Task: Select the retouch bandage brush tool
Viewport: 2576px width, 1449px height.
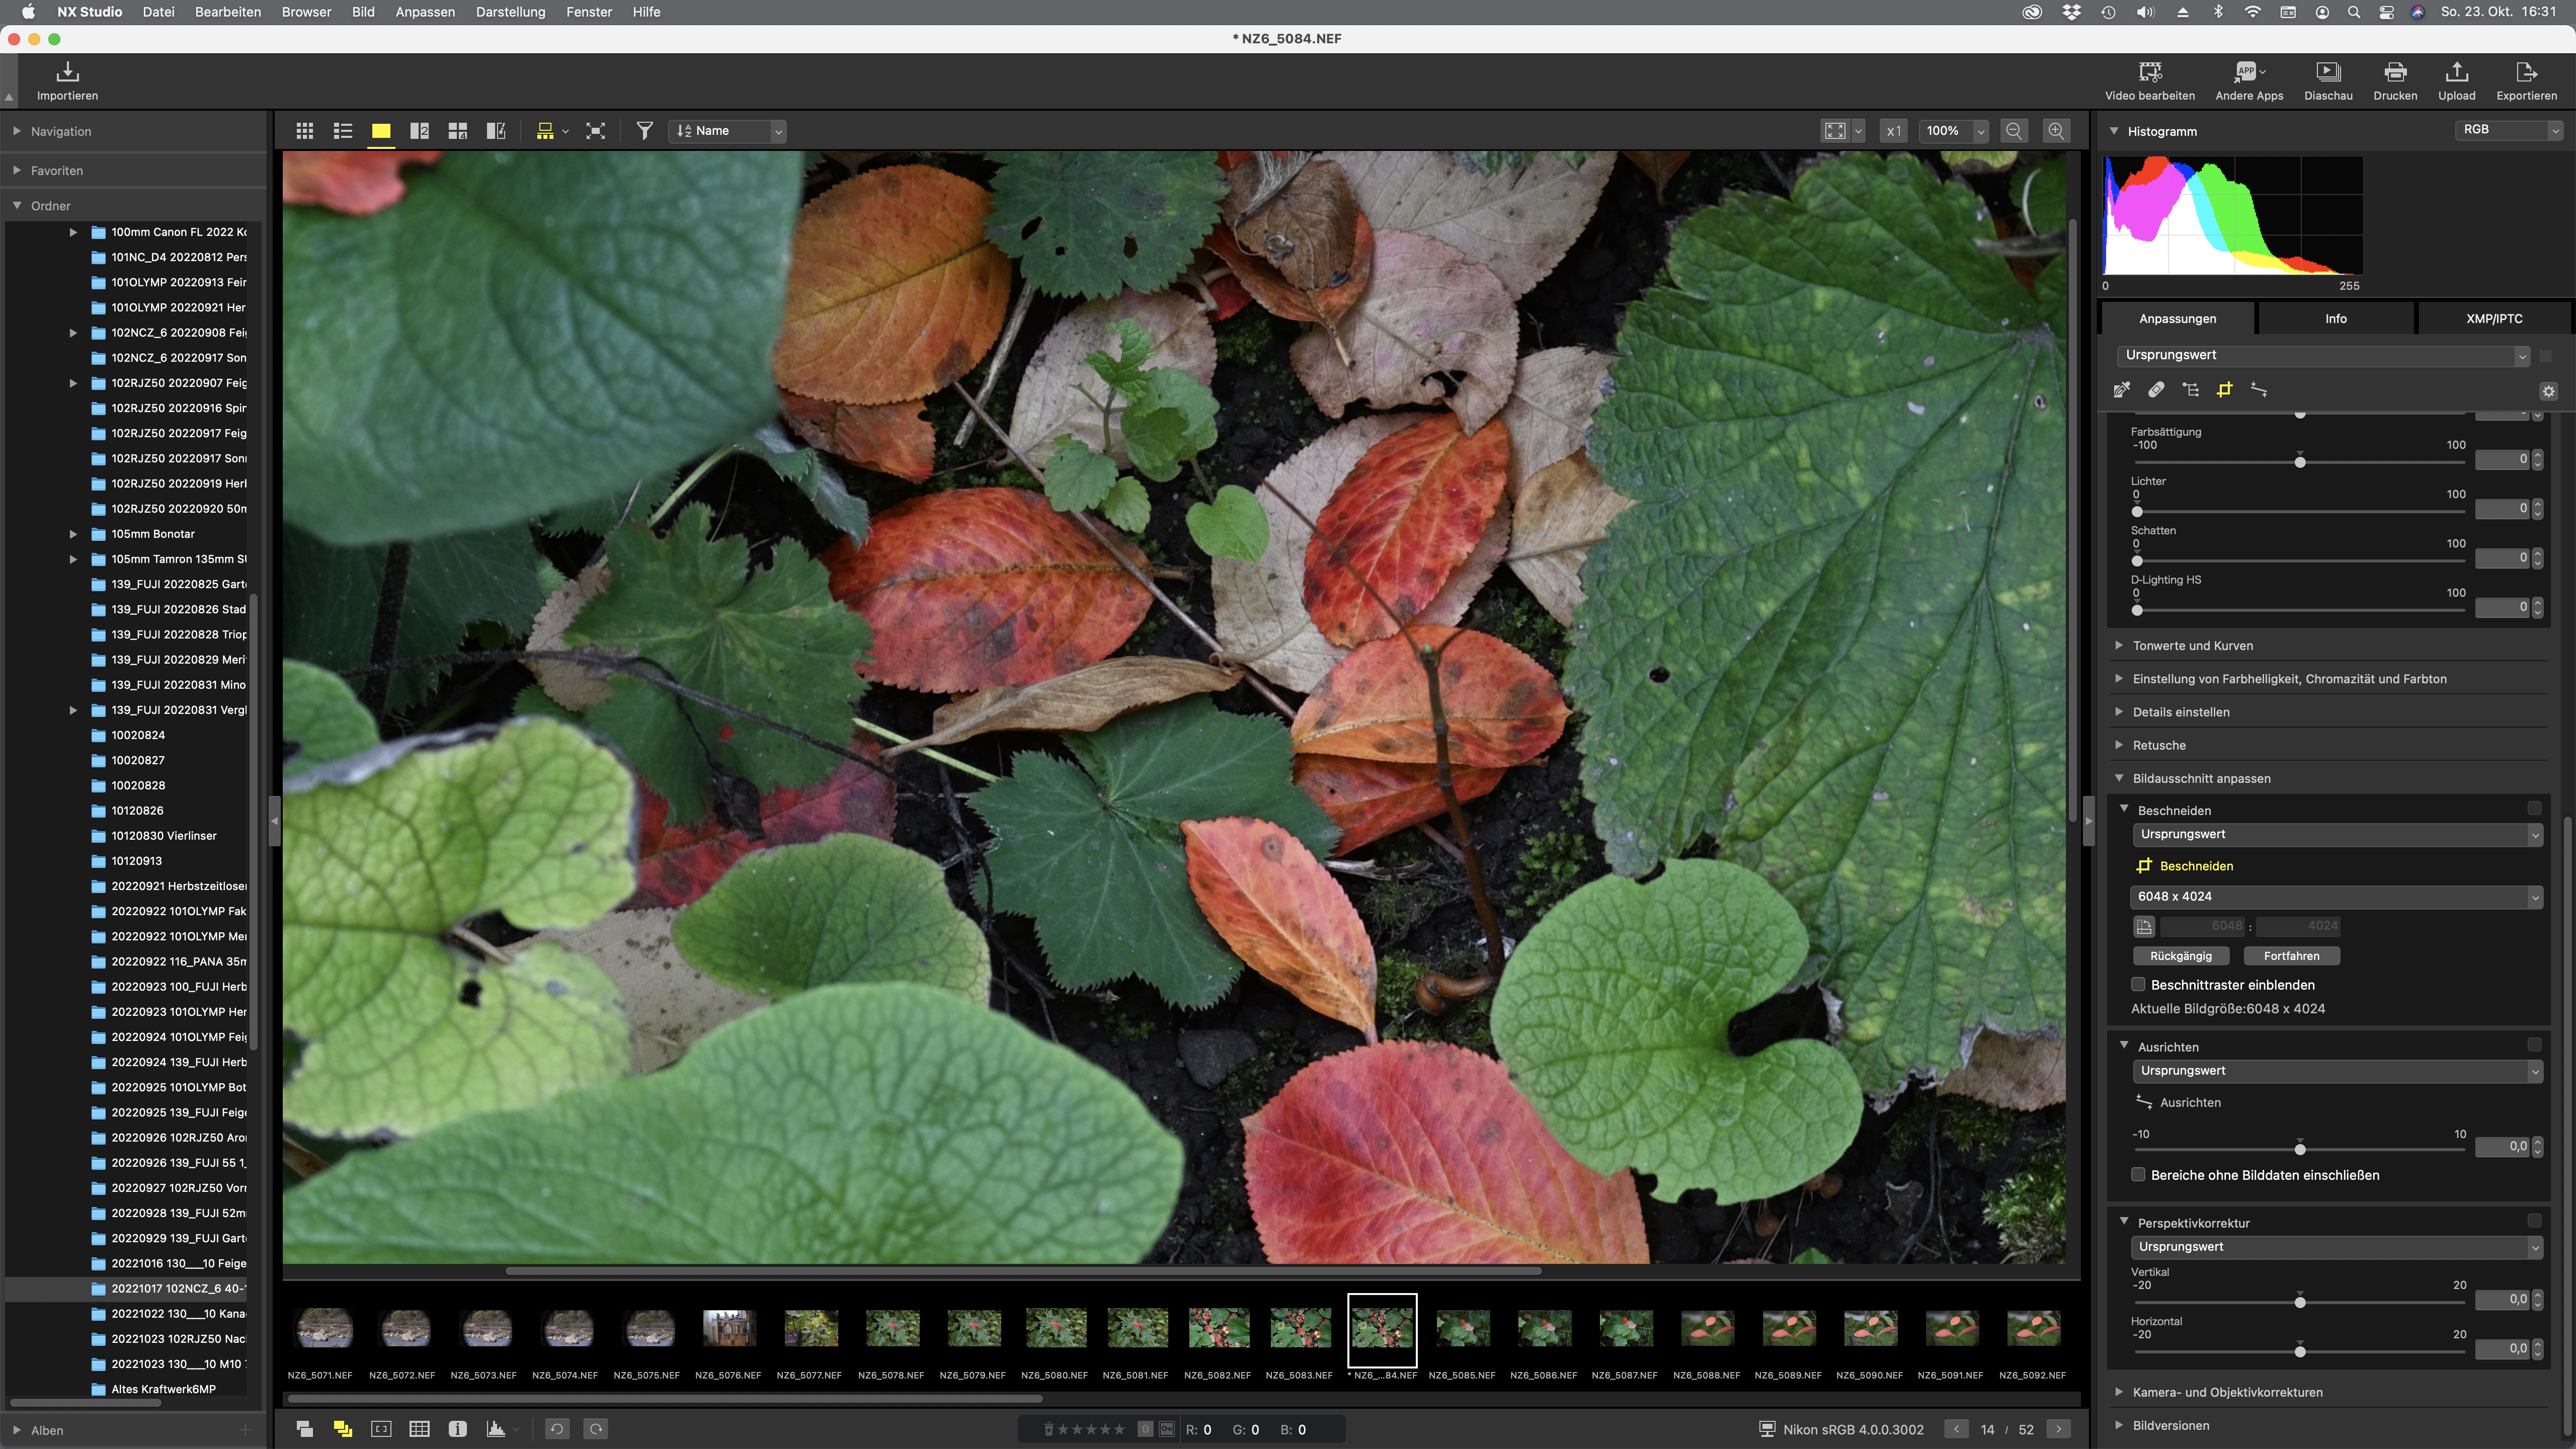Action: point(2156,390)
